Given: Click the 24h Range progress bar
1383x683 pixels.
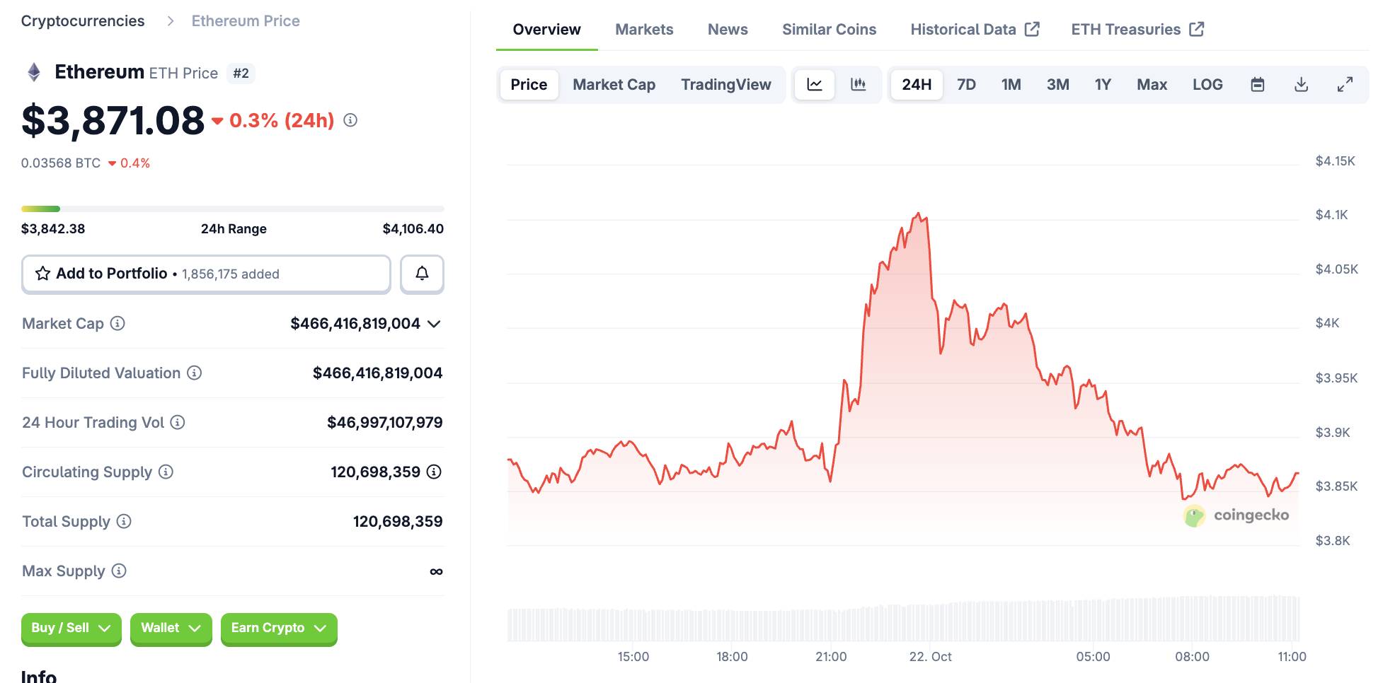Looking at the screenshot, I should click(232, 209).
